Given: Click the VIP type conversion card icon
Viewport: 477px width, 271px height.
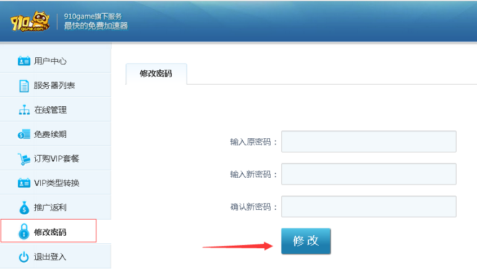Looking at the screenshot, I should point(24,183).
